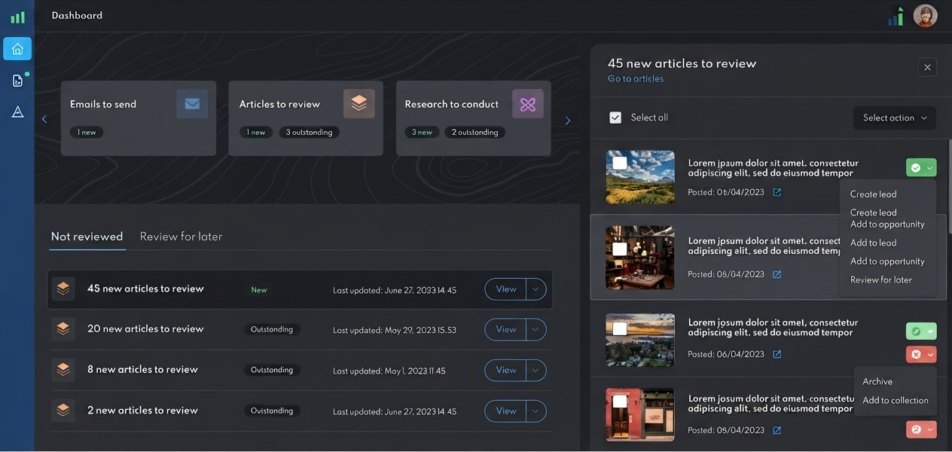This screenshot has height=452, width=952.
Task: Click the Go to articles link
Action: click(x=636, y=78)
